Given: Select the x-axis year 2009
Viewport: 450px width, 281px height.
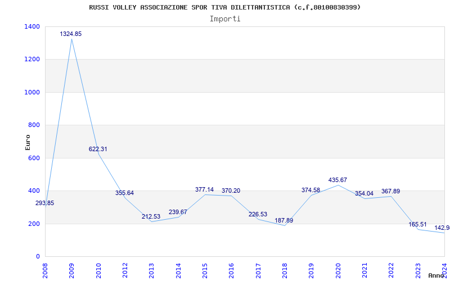Looking at the screenshot, I should [x=72, y=270].
